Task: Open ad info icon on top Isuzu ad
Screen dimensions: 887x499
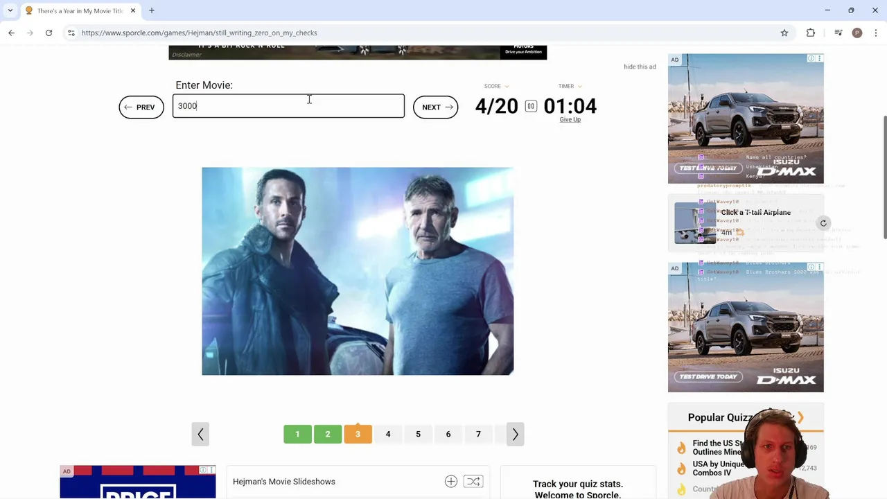Action: pos(811,58)
